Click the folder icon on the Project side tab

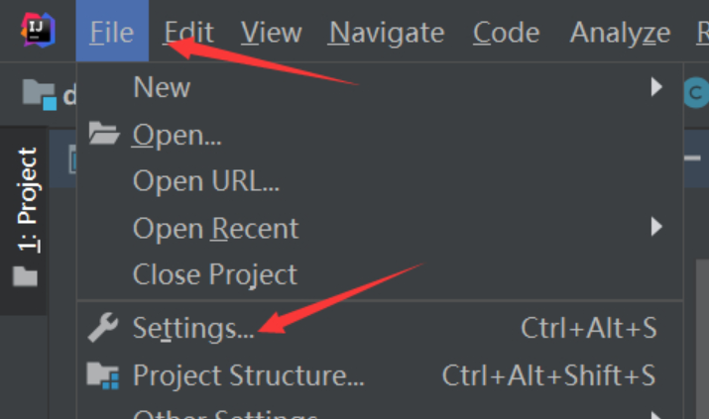click(x=25, y=275)
